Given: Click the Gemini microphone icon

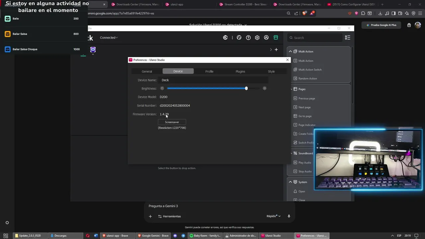Looking at the screenshot, I should coord(289,216).
